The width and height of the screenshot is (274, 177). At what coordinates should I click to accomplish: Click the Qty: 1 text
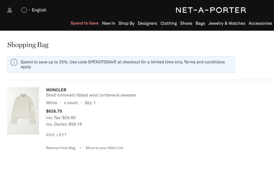(90, 103)
